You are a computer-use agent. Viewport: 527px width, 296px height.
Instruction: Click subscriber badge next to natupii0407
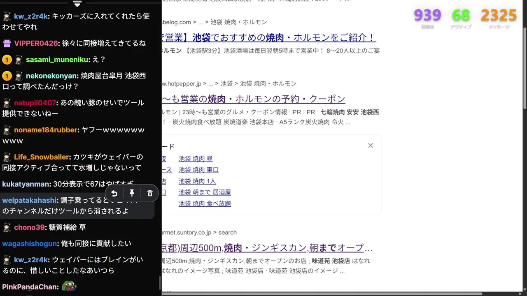click(7, 103)
